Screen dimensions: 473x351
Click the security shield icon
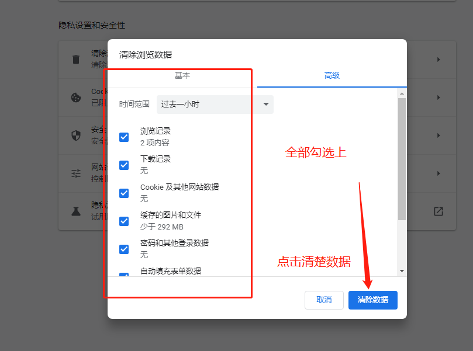[76, 135]
